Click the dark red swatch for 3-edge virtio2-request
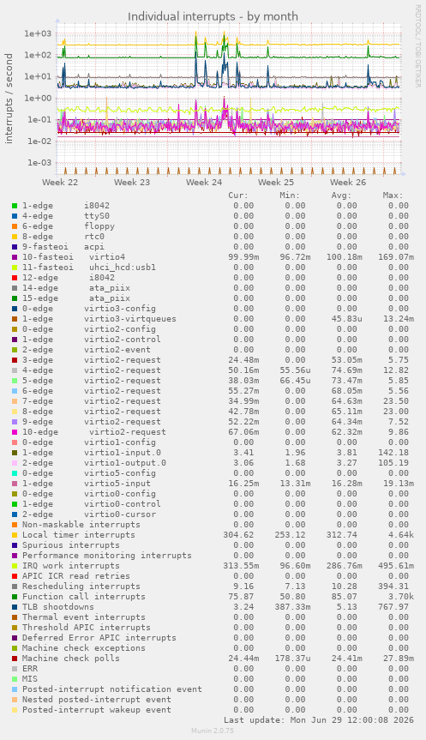This screenshot has height=740, width=426. point(15,360)
